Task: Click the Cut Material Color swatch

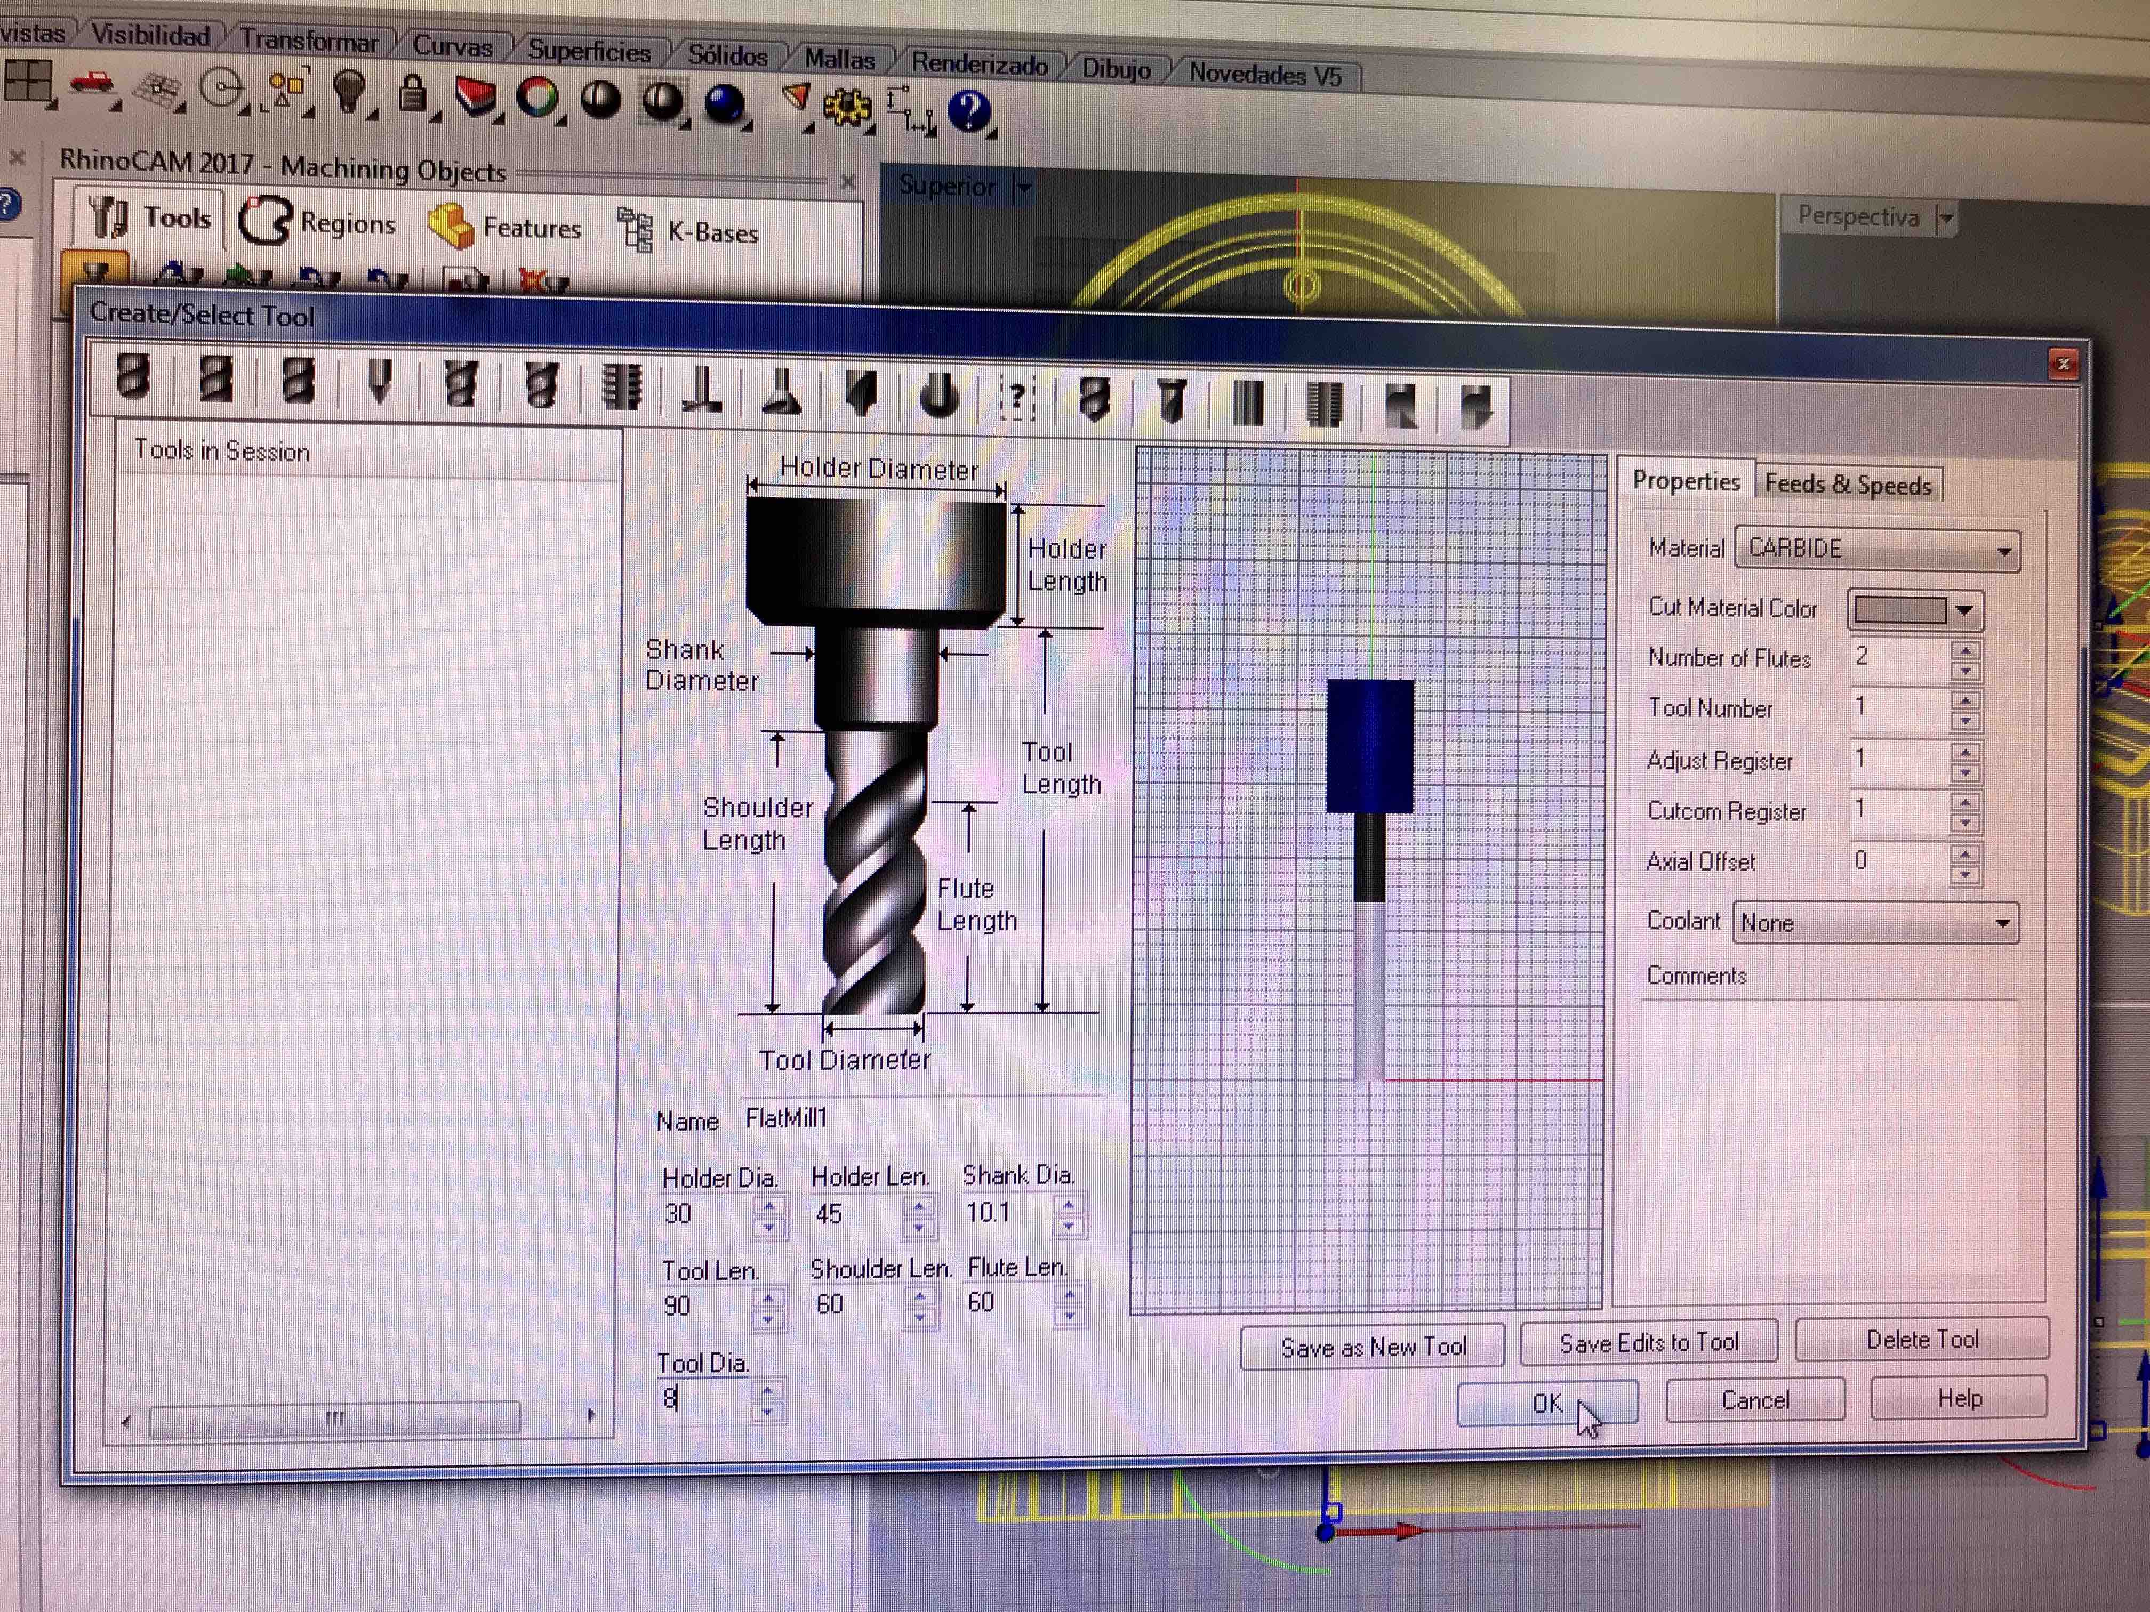Action: pos(1899,610)
